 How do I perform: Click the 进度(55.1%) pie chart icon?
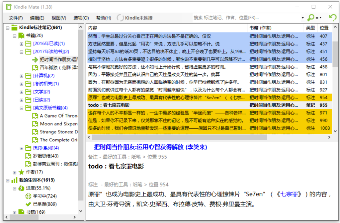[x=21, y=188]
